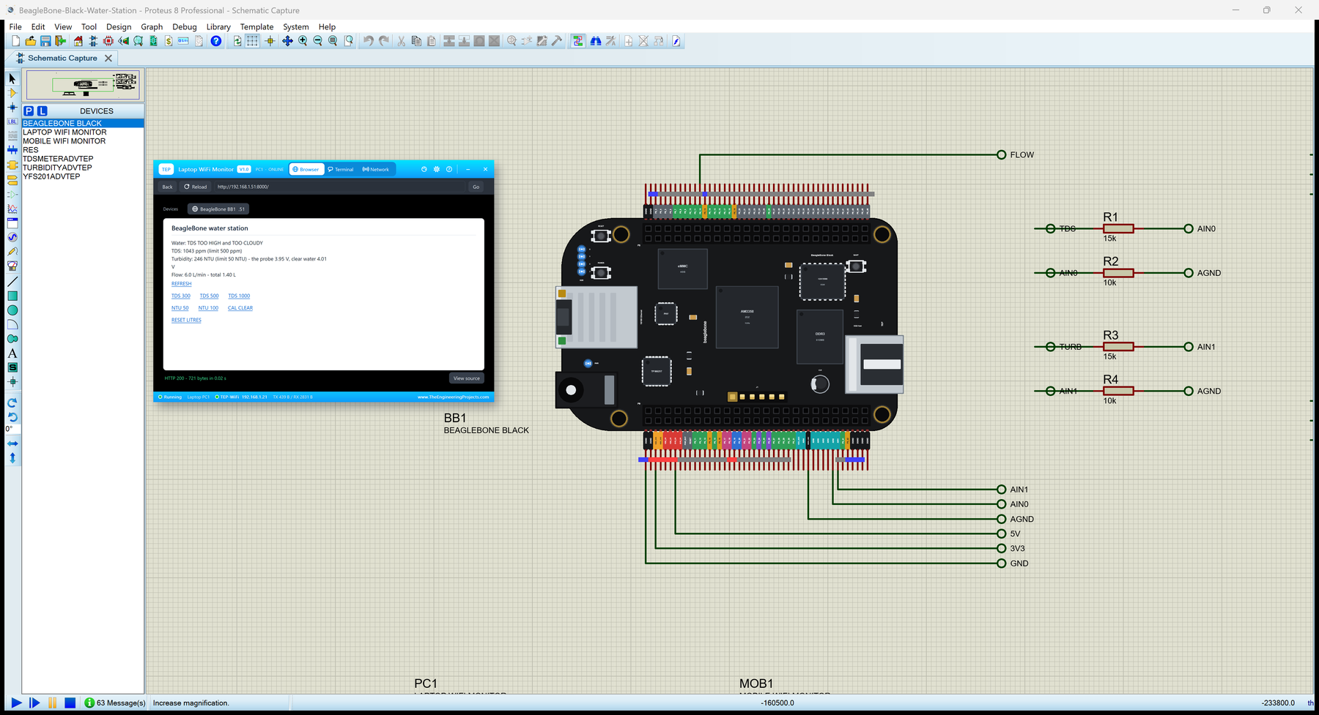The image size is (1319, 715).
Task: Select MOBILE WIFI MONITOR in devices list
Action: point(64,141)
